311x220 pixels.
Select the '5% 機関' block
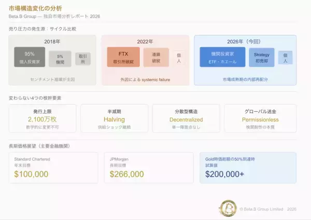60,59
